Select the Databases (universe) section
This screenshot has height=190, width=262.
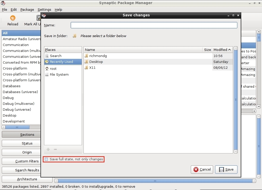coord(21,92)
